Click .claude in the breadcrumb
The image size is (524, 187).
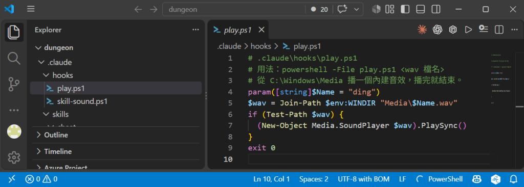click(229, 46)
